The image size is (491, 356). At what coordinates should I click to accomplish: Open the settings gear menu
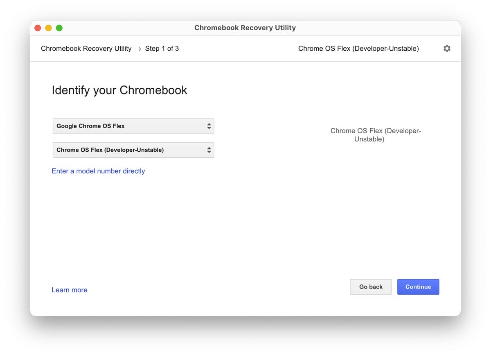[447, 48]
